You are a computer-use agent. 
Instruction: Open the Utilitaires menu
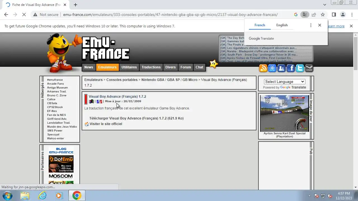tap(129, 67)
